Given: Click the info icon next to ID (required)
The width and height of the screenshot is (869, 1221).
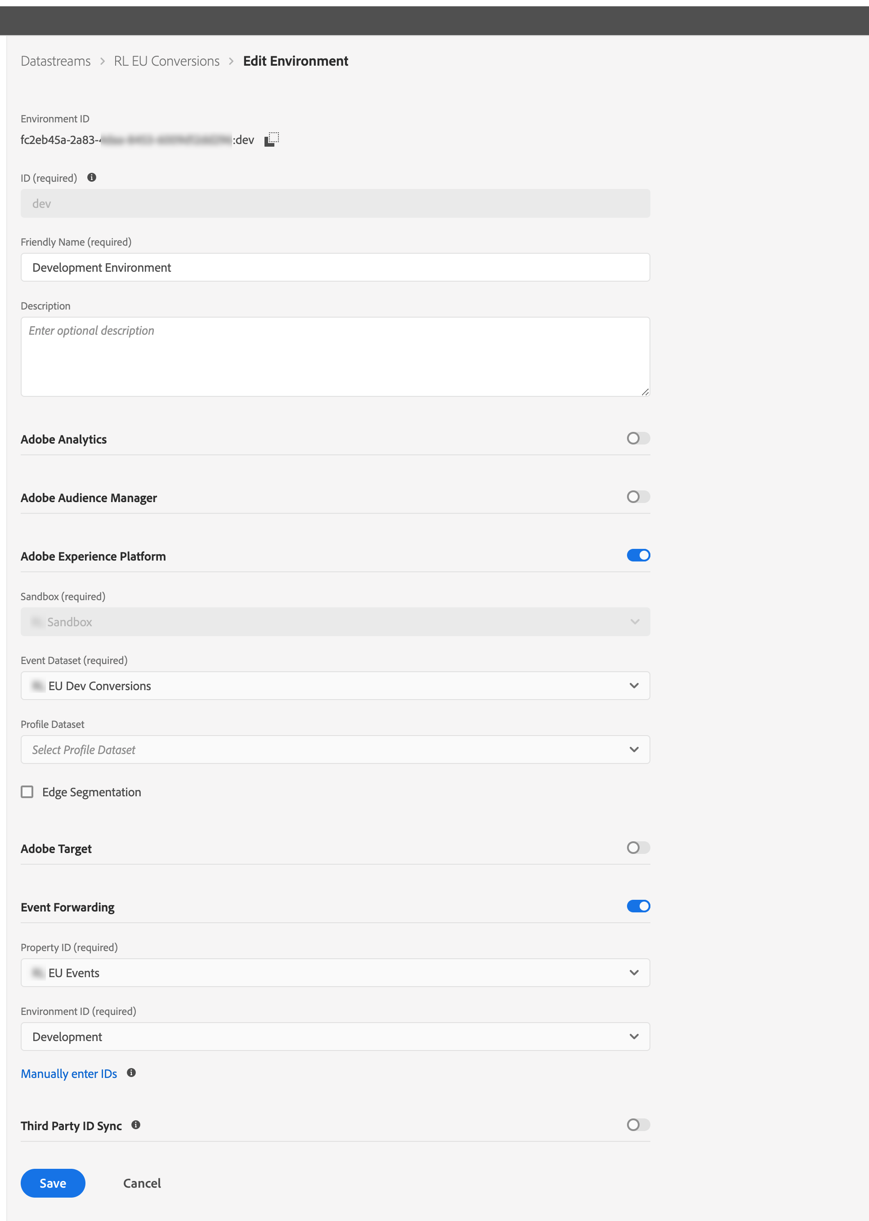Looking at the screenshot, I should 92,178.
